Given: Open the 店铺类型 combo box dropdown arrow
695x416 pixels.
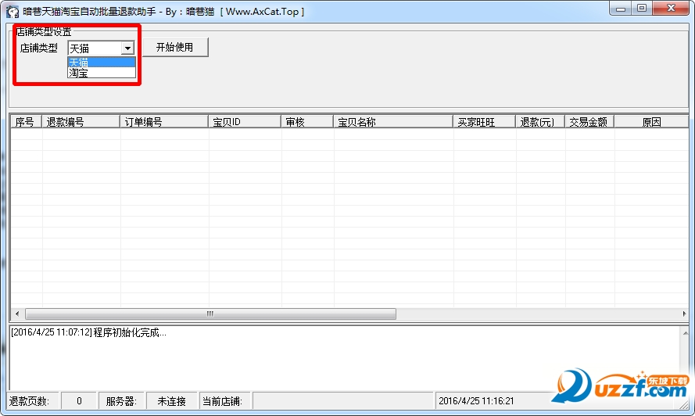Looking at the screenshot, I should [x=127, y=48].
